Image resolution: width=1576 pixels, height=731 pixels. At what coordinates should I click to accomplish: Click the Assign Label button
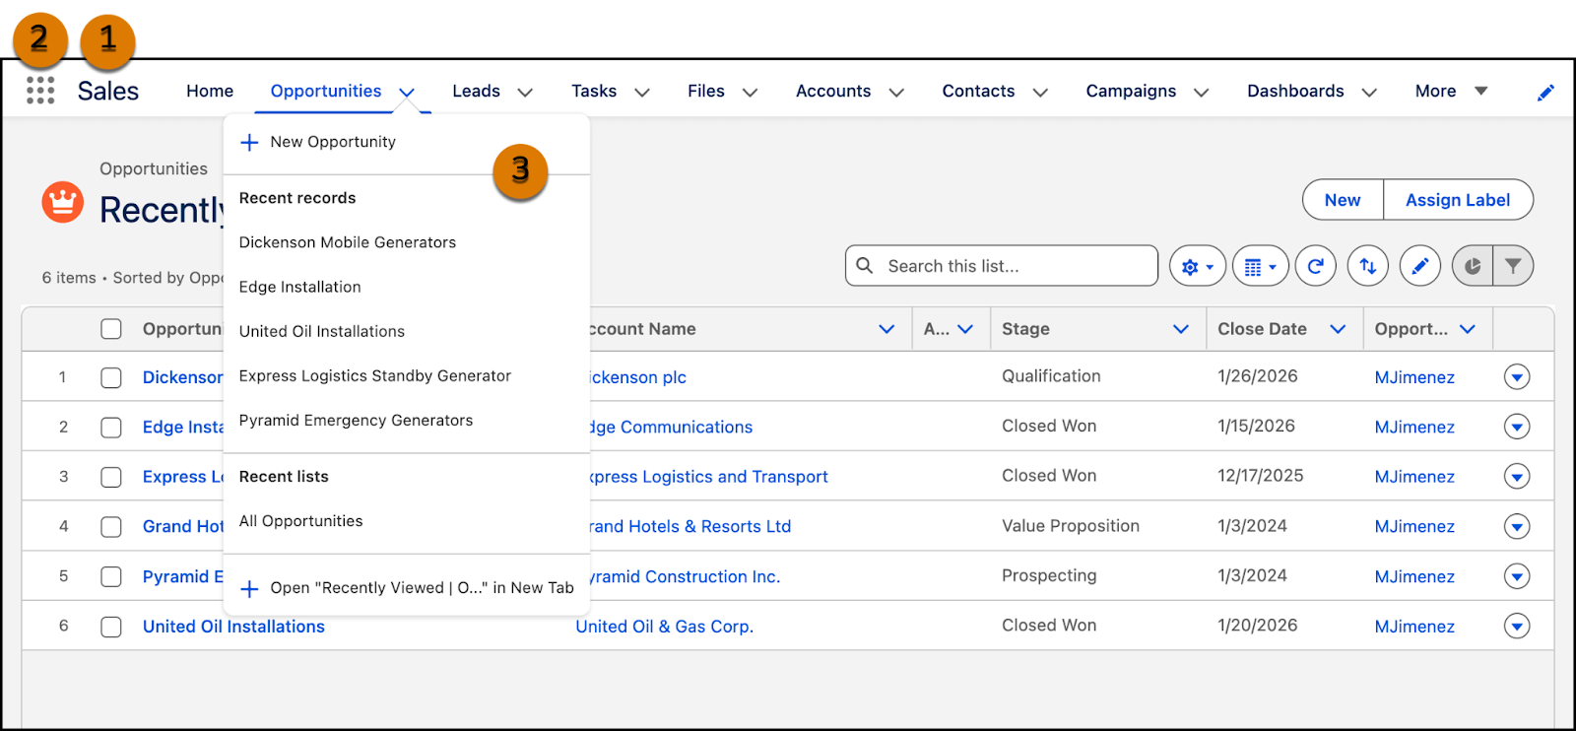pos(1457,200)
